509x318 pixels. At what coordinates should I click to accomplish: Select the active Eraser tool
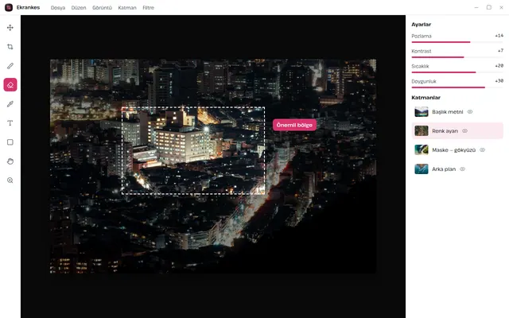point(10,85)
